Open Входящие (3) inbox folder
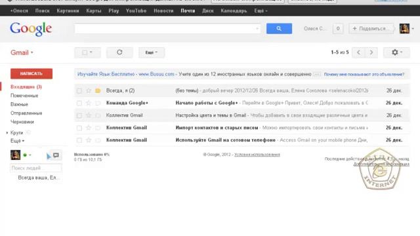 coord(26,87)
